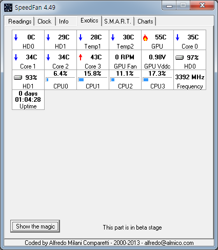The image size is (218, 250).
Task: Click the flame icon in GPU cell
Action: [x=145, y=37]
